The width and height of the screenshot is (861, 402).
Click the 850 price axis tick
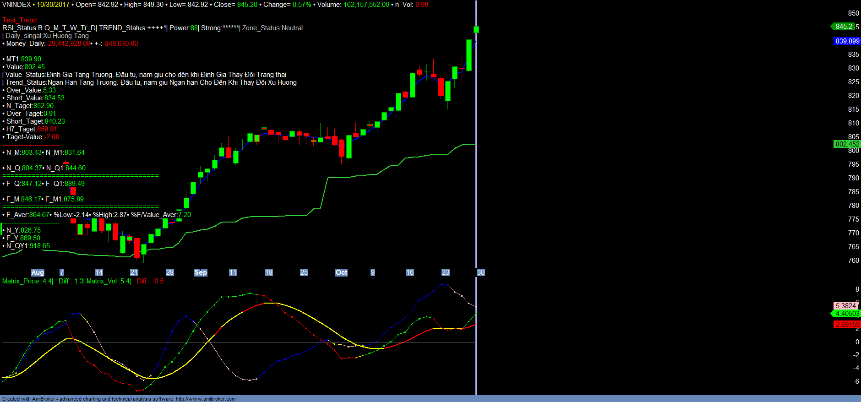[x=853, y=13]
